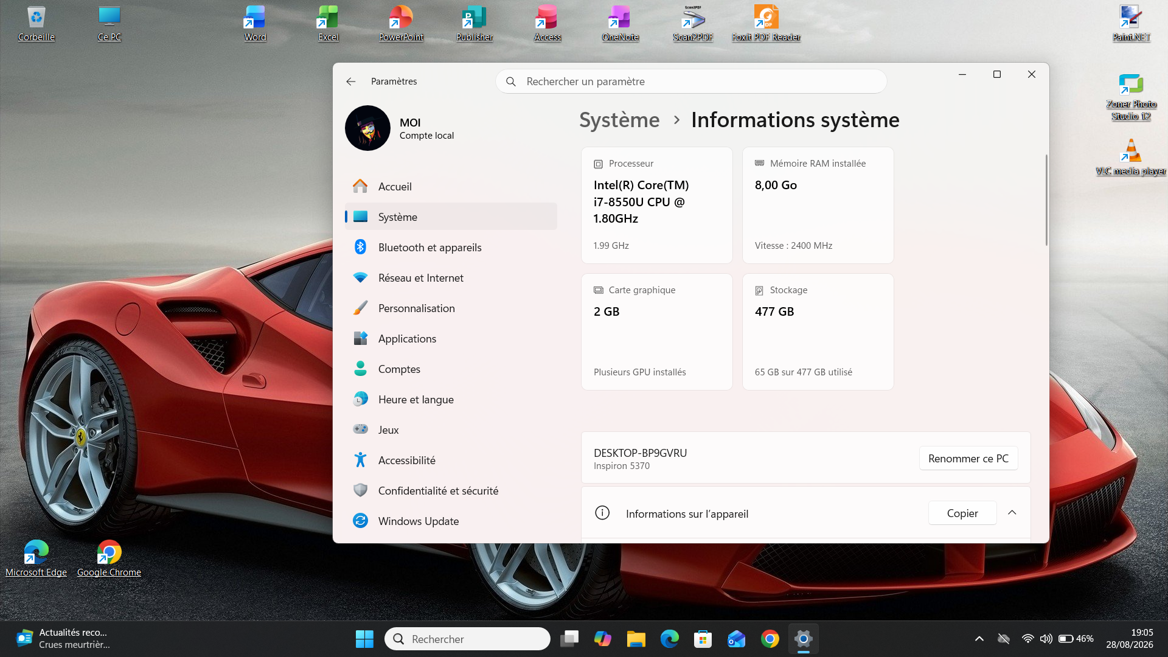Click the Applications sidebar icon
Screen dimensions: 1168x657
click(x=360, y=338)
